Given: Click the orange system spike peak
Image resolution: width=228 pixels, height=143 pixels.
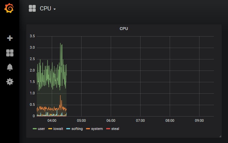Looking at the screenshot, I should tap(61, 95).
